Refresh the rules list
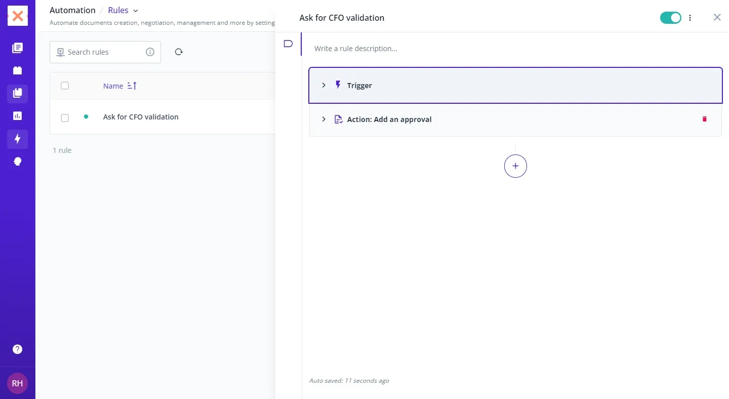 coord(179,52)
